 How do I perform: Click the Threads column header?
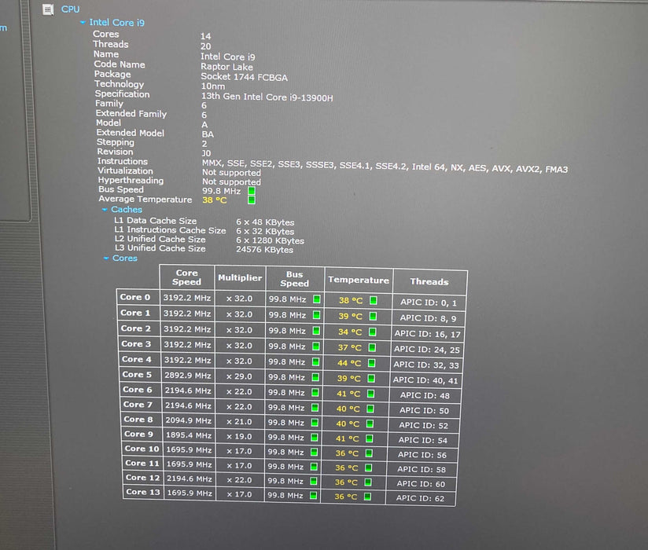(x=430, y=281)
